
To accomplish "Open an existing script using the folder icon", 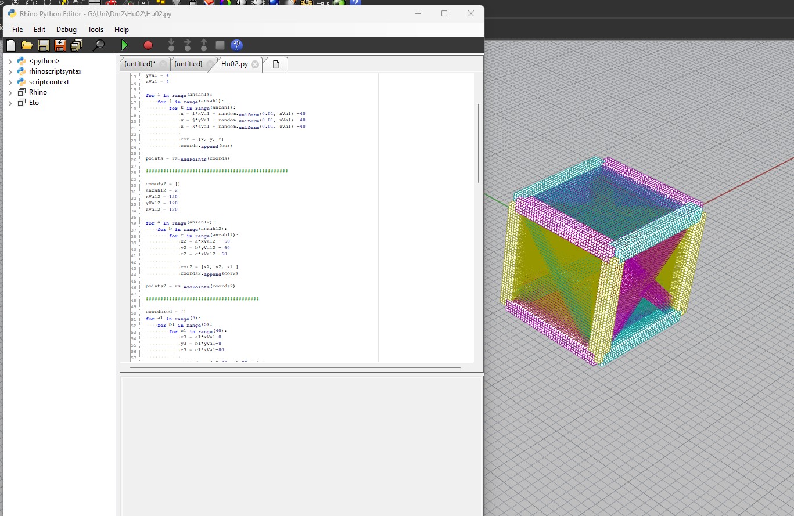I will coord(27,45).
